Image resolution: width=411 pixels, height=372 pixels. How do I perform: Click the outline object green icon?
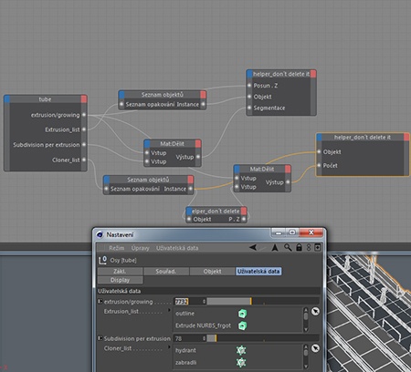tap(242, 314)
